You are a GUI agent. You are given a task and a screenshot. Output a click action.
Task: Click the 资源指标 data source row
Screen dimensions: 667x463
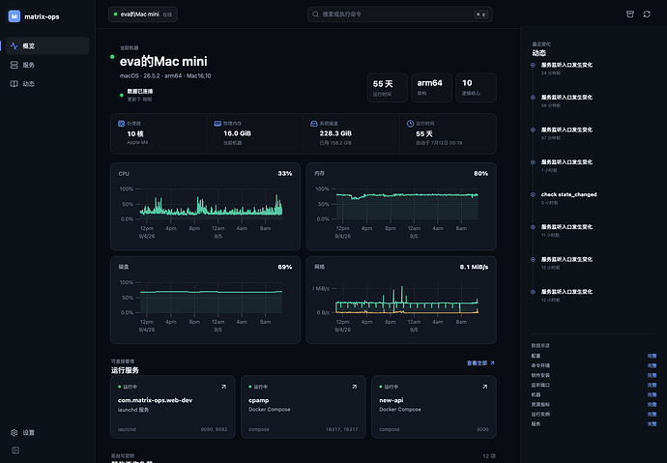click(x=594, y=405)
